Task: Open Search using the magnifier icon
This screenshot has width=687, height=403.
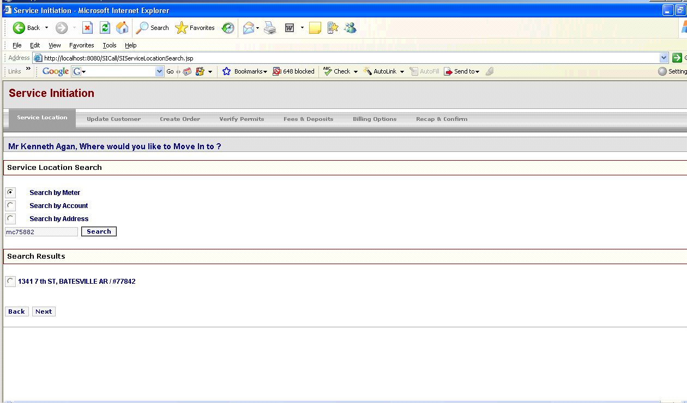Action: 143,27
